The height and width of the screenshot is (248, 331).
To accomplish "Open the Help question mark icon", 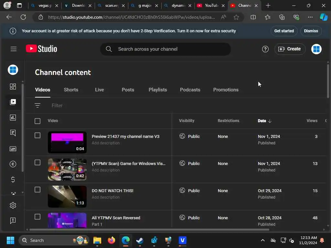I will coord(265,49).
